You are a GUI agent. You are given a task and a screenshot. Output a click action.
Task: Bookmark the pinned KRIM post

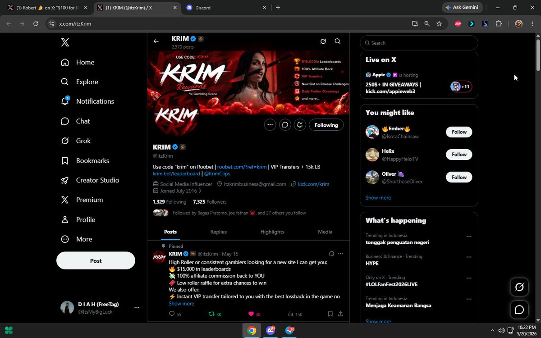coord(330,314)
